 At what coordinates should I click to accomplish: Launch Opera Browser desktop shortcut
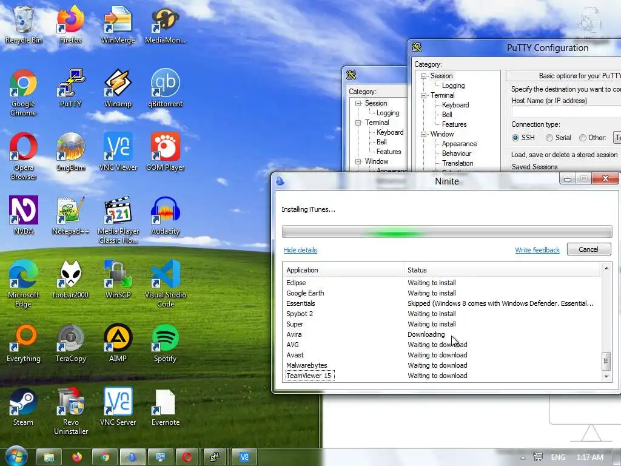pyautogui.click(x=24, y=156)
